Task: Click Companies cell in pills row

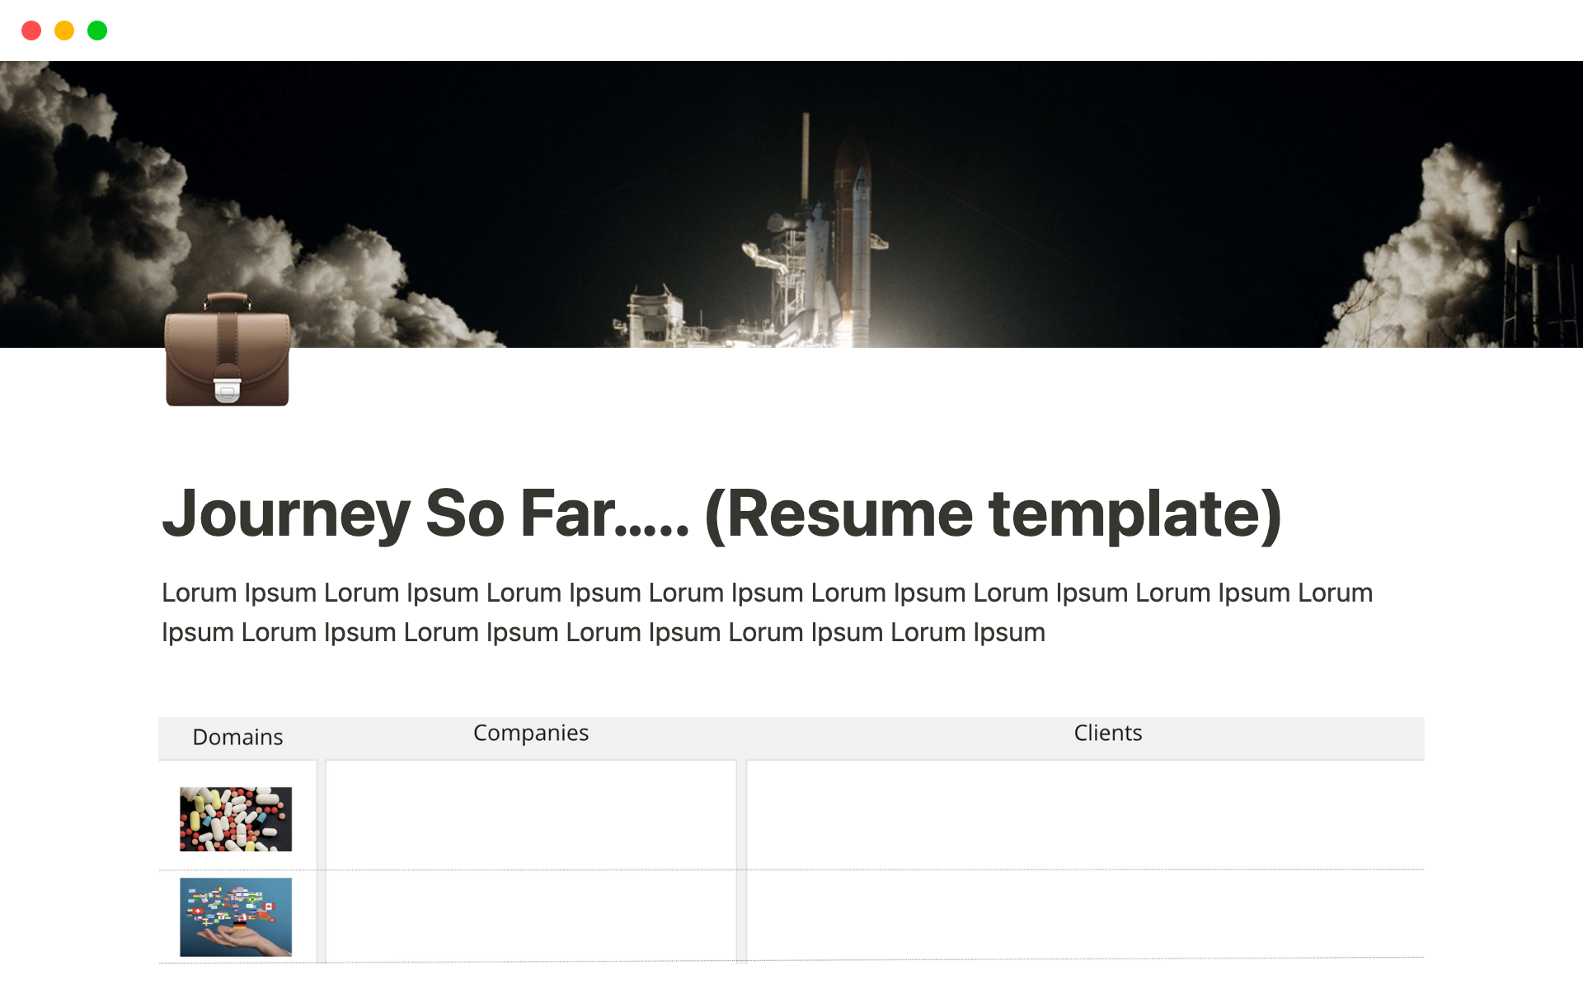Action: [x=531, y=814]
